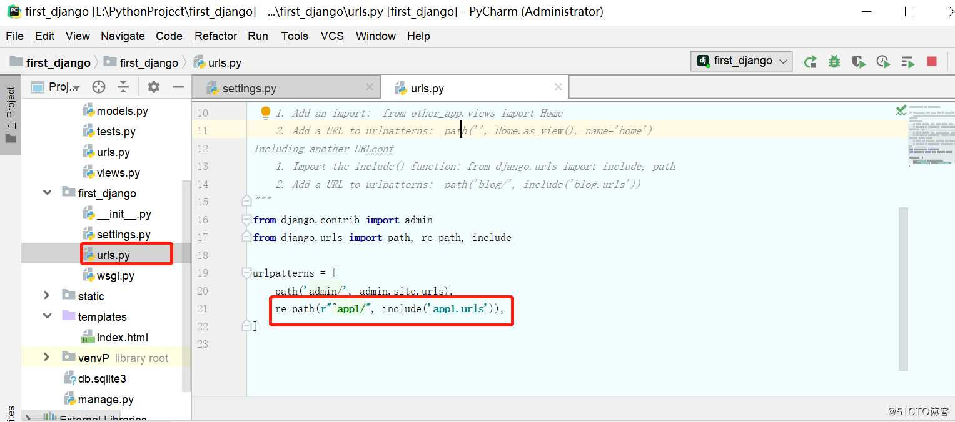Viewport: 955px width, 422px height.
Task: Open the Refactor menu
Action: 216,36
